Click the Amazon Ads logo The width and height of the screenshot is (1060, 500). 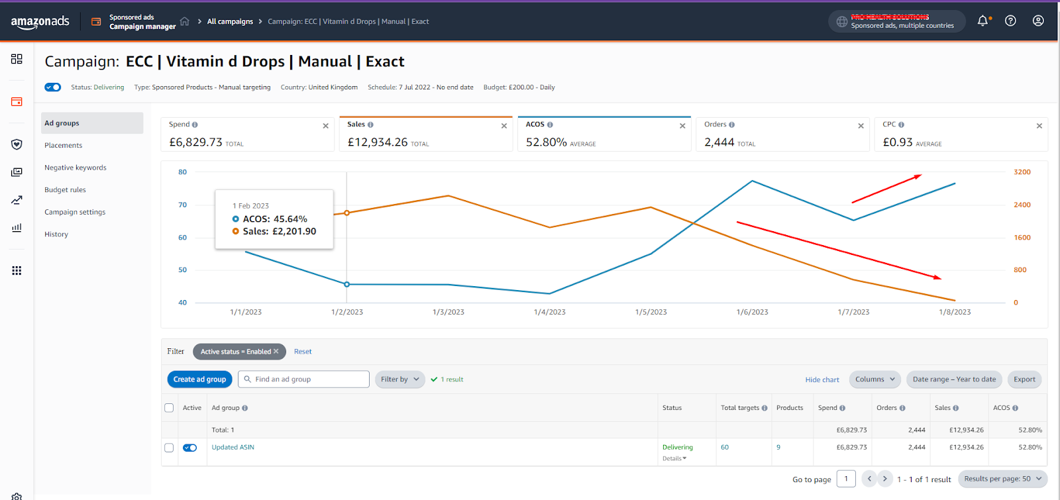[40, 22]
